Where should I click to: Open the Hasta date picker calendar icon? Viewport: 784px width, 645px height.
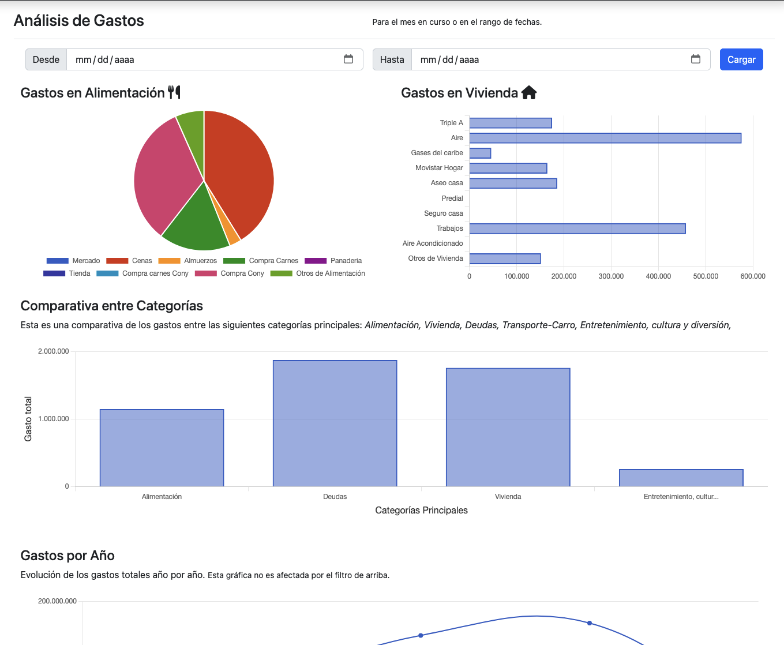point(696,59)
